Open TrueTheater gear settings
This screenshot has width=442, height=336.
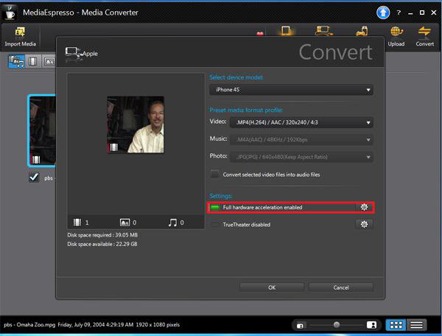tap(364, 224)
